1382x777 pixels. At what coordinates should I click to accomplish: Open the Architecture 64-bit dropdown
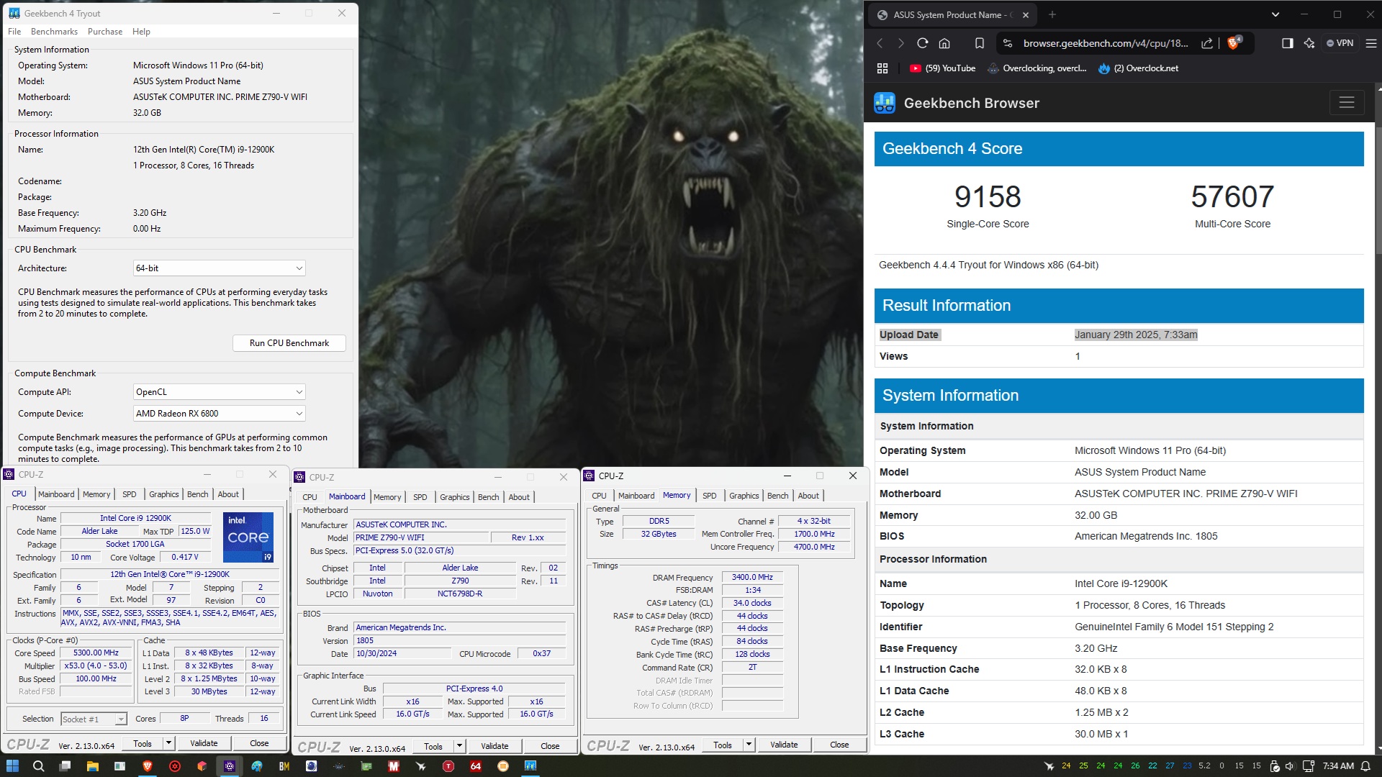tap(220, 268)
